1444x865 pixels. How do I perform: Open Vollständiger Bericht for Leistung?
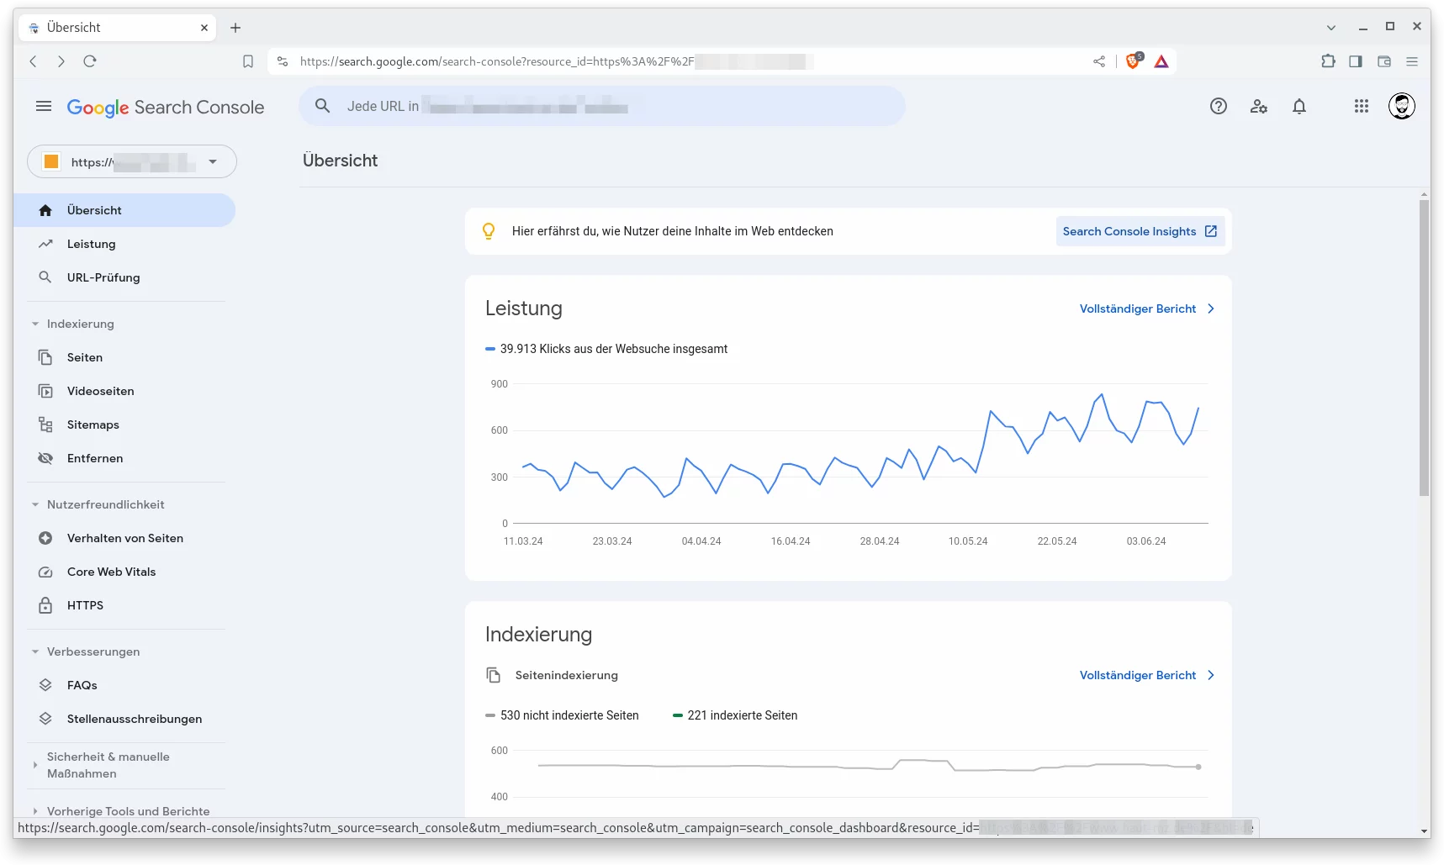[1147, 309]
